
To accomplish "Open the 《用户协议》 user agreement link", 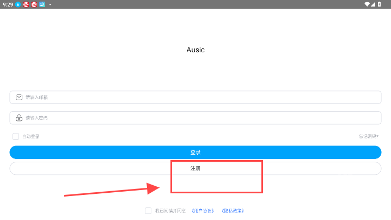I will pos(203,211).
